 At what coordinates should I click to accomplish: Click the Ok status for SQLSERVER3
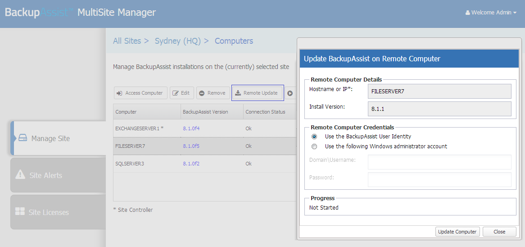(249, 164)
